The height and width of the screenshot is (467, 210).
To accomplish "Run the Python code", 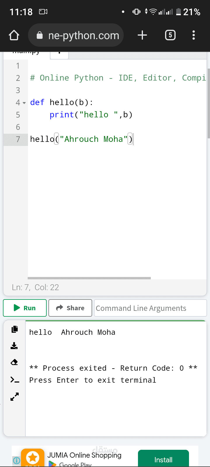I will pyautogui.click(x=25, y=308).
